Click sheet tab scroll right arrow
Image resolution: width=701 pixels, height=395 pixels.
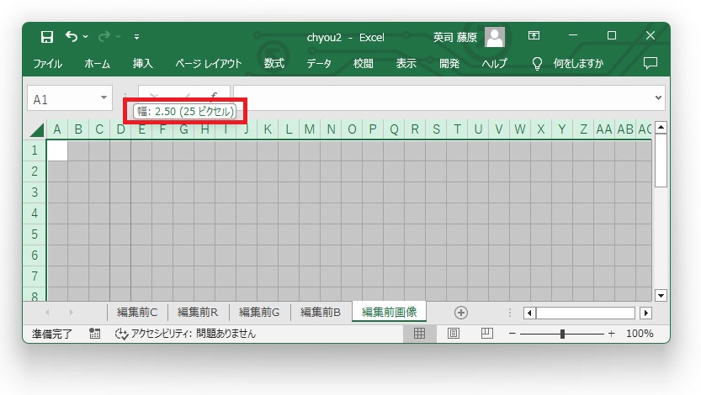point(71,313)
